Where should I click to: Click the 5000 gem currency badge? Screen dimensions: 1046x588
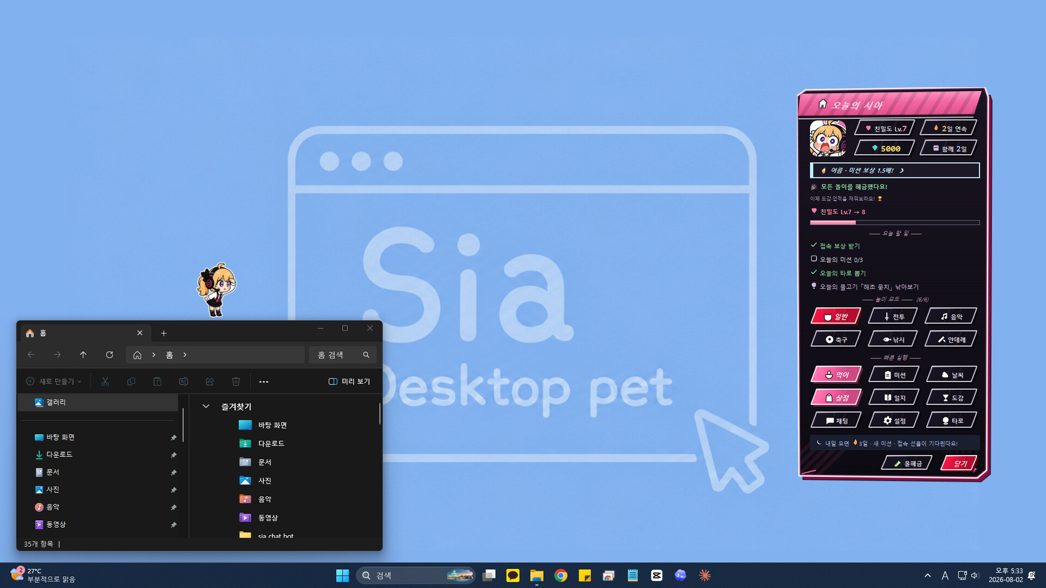[x=885, y=148]
